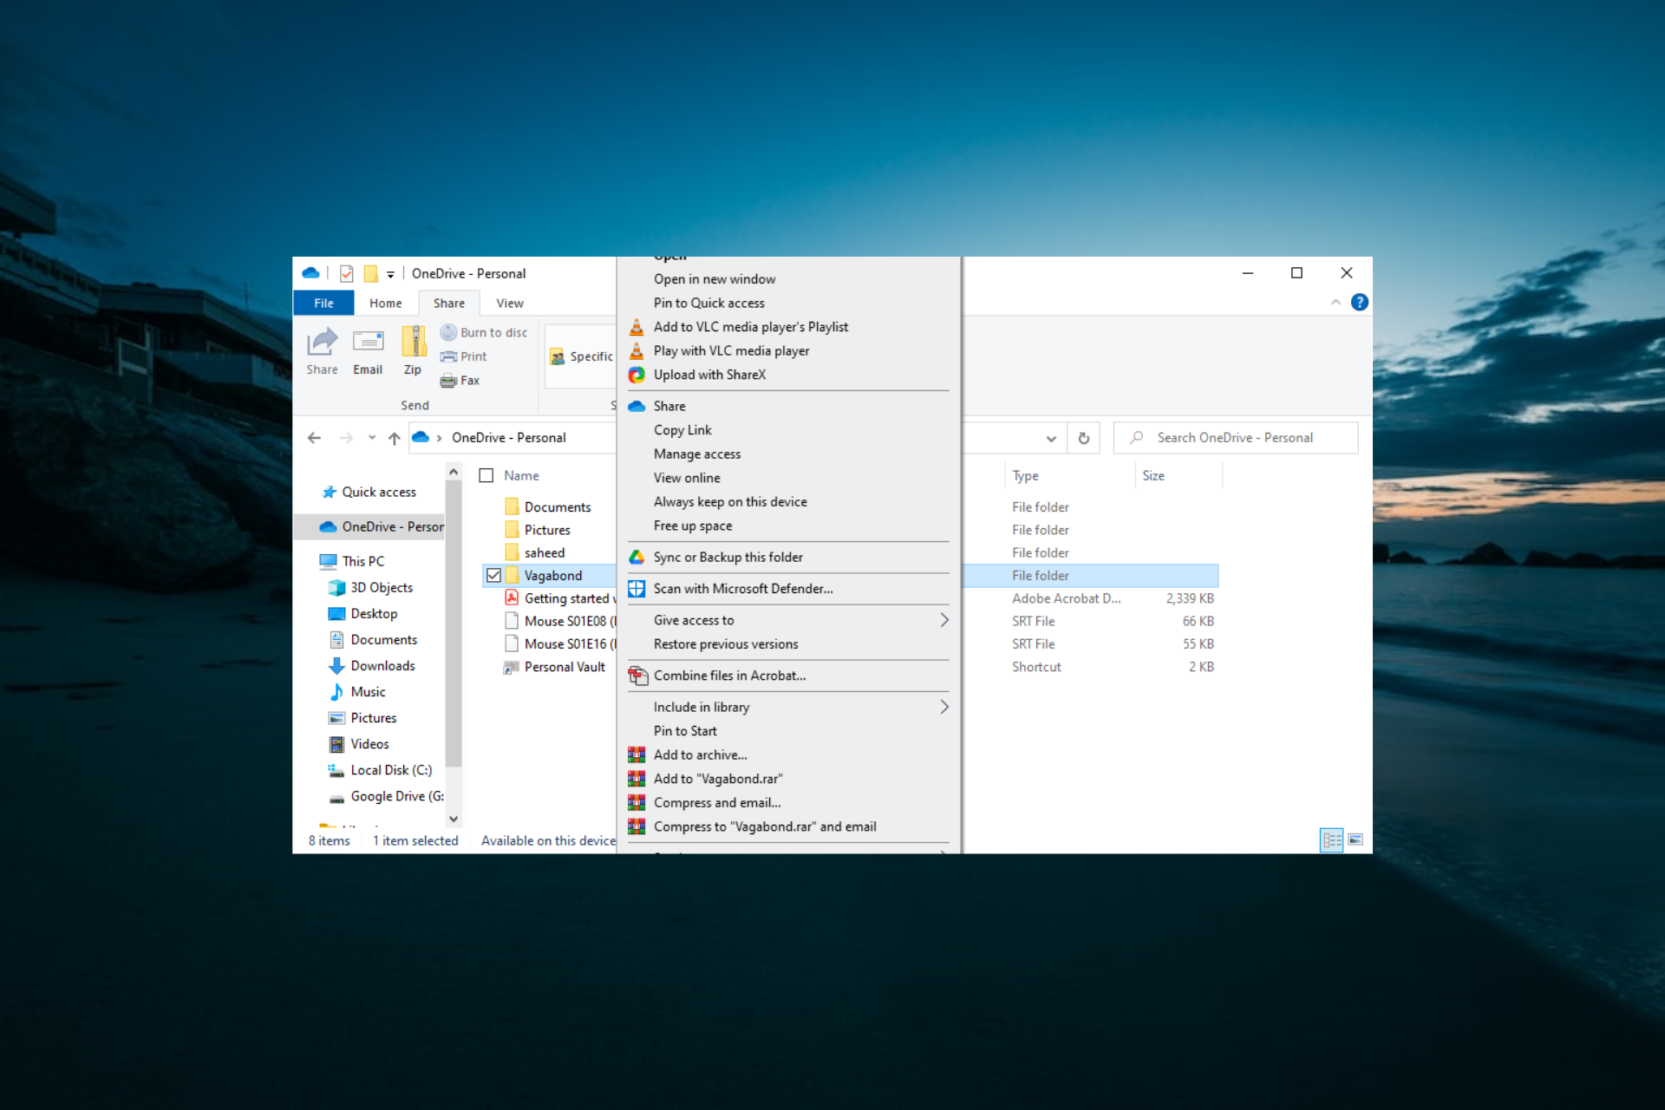Collapse the ribbon with the chevron
1665x1110 pixels.
click(1335, 302)
